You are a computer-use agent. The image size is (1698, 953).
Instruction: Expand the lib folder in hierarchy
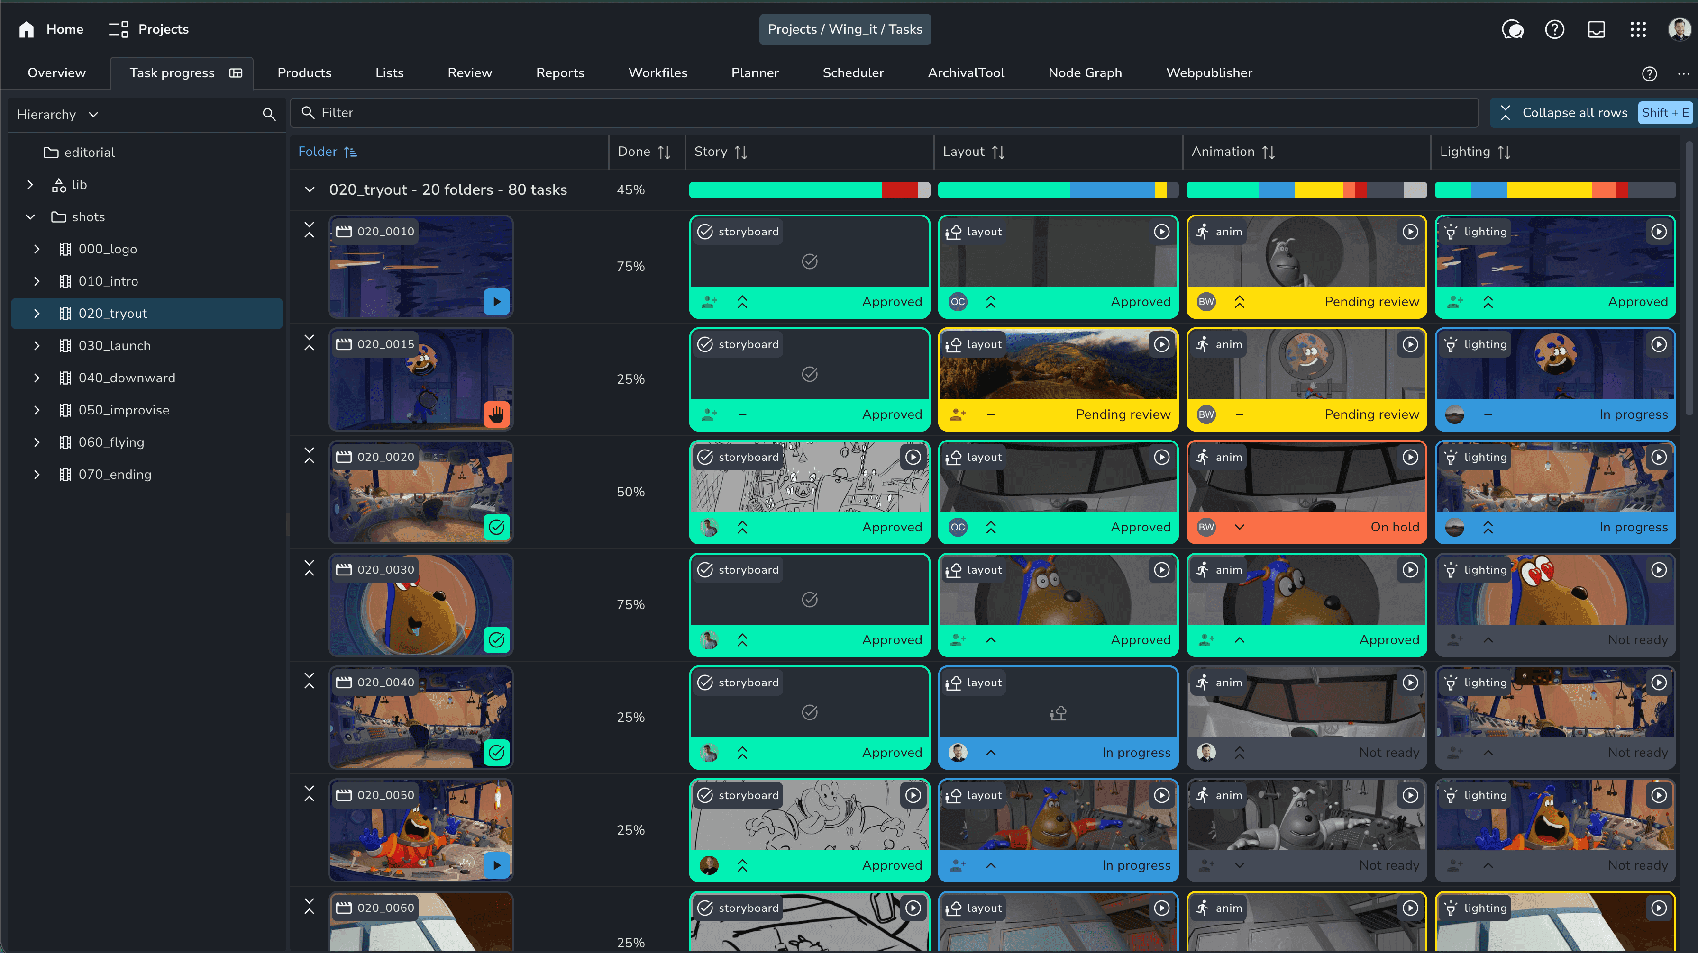click(x=30, y=185)
